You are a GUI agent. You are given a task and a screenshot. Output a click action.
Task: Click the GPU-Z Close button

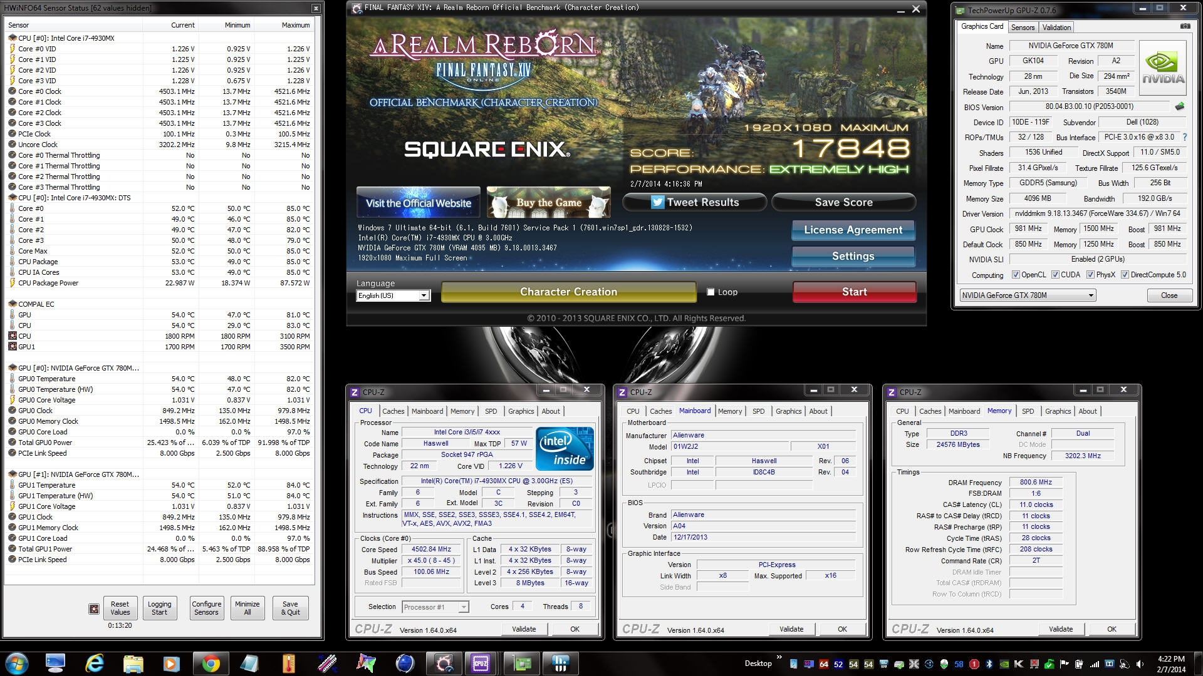click(x=1169, y=295)
